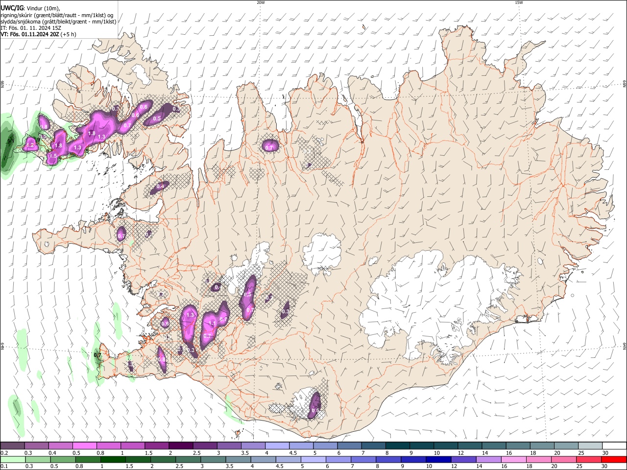The image size is (627, 470).
Task: Click the bright pink snow swatch between 0.5 and 0.8
Action: point(85,446)
